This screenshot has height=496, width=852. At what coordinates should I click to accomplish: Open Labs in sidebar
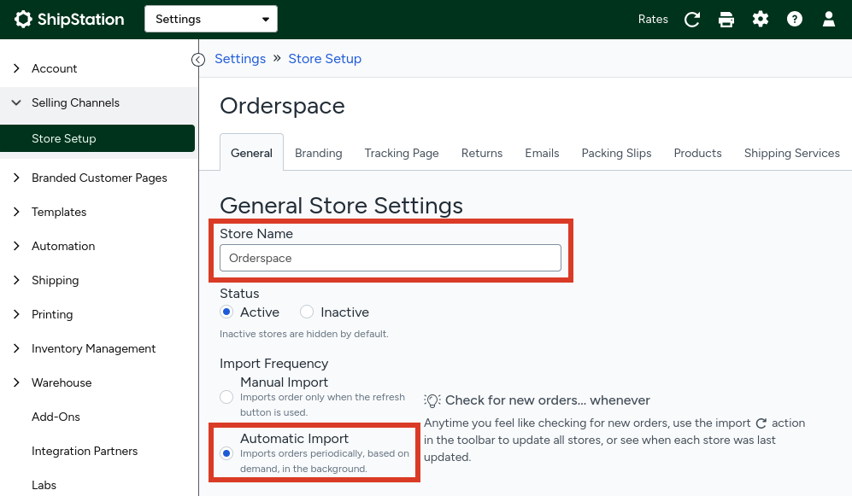click(44, 485)
